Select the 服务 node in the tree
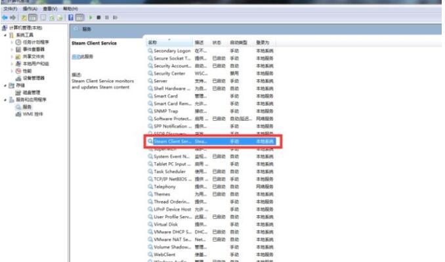445x262 pixels. click(x=27, y=107)
